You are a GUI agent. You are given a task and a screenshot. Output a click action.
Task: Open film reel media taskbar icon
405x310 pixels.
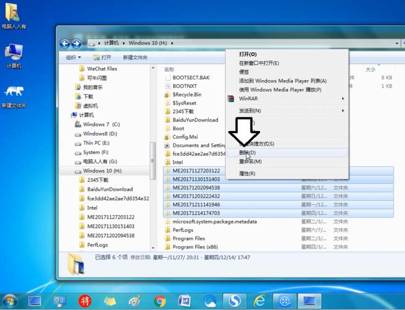coord(284,301)
